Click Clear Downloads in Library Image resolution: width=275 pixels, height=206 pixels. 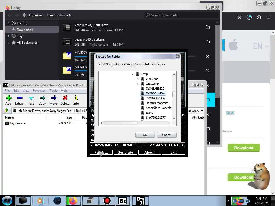point(59,15)
